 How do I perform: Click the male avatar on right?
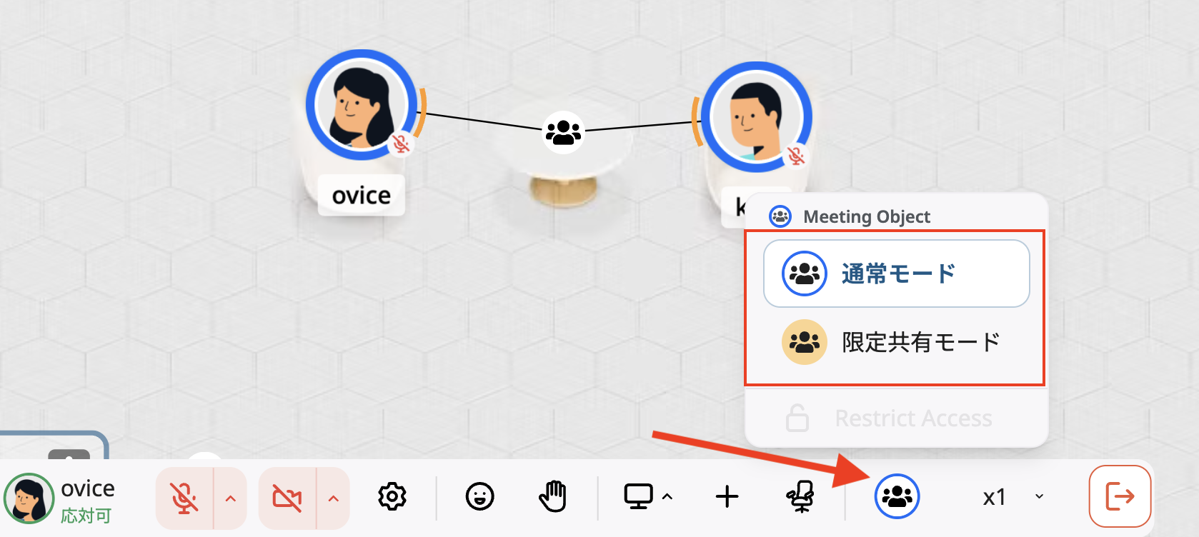click(755, 117)
